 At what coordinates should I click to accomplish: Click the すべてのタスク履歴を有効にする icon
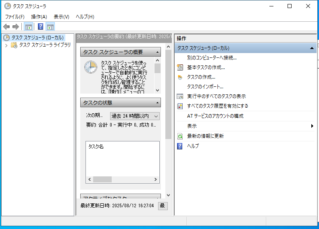(x=180, y=106)
